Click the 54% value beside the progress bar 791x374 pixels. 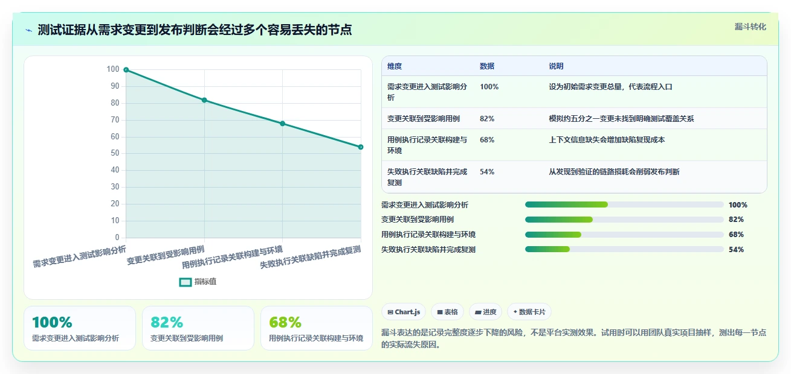pyautogui.click(x=736, y=250)
